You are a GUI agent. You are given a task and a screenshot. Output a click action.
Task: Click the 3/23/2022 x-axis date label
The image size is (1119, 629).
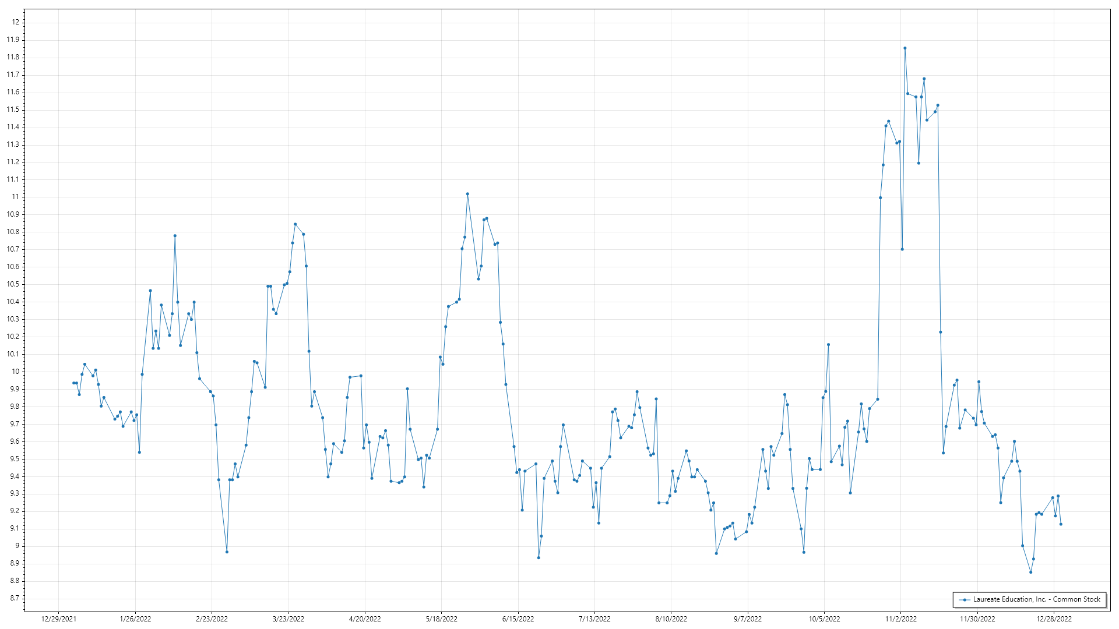(x=288, y=619)
